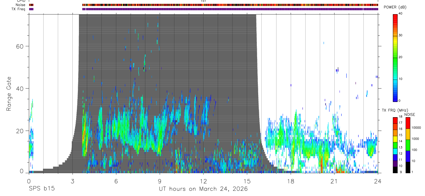Click the red 10000 noise legend swatch

(x=408, y=123)
